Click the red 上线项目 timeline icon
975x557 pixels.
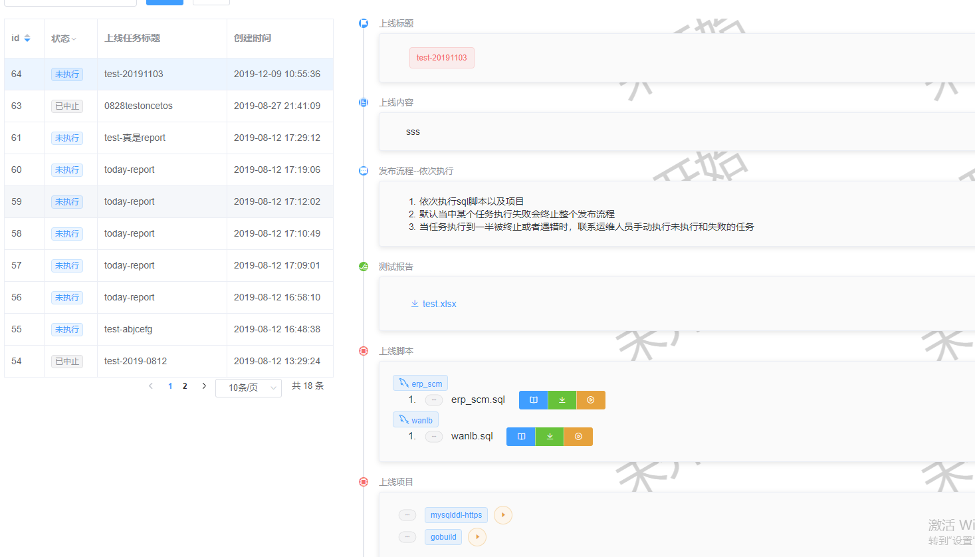click(x=364, y=482)
